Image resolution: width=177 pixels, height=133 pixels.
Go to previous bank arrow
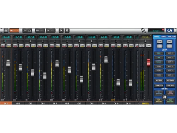pyautogui.click(x=160, y=46)
